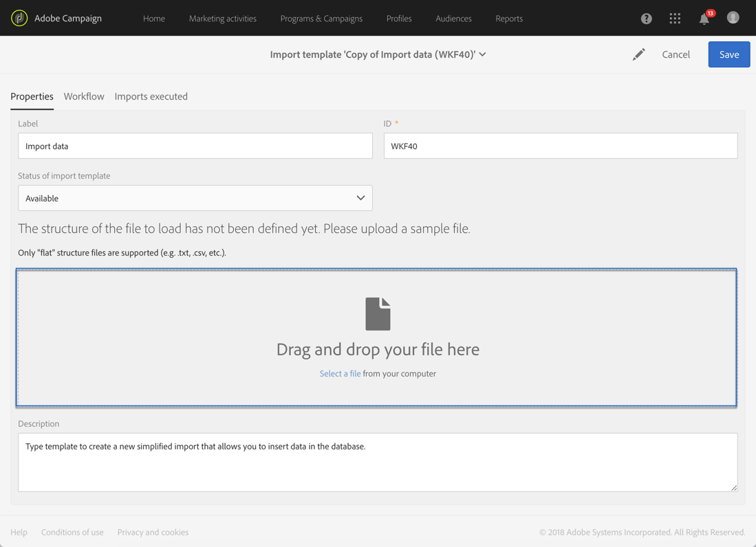Click the 'Adobe Campaign' title text

point(68,19)
